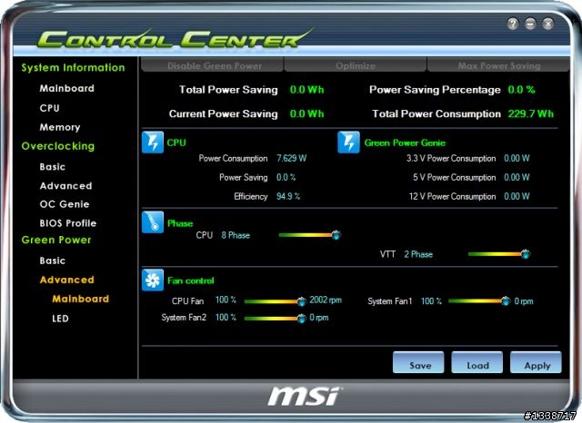Open OC Genie in the sidebar
The image size is (582, 423).
pyautogui.click(x=65, y=204)
